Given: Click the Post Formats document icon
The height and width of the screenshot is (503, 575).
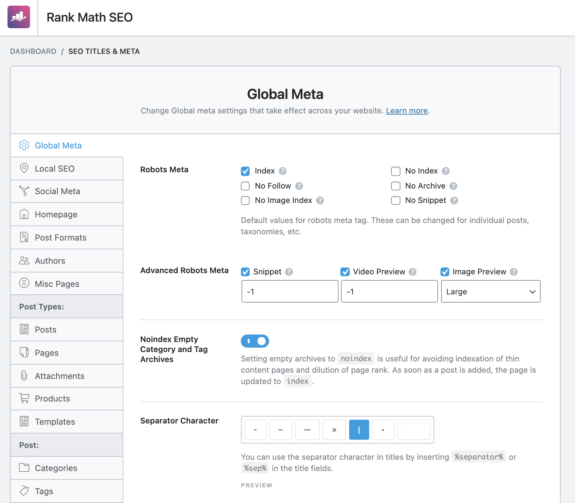Looking at the screenshot, I should 24,237.
